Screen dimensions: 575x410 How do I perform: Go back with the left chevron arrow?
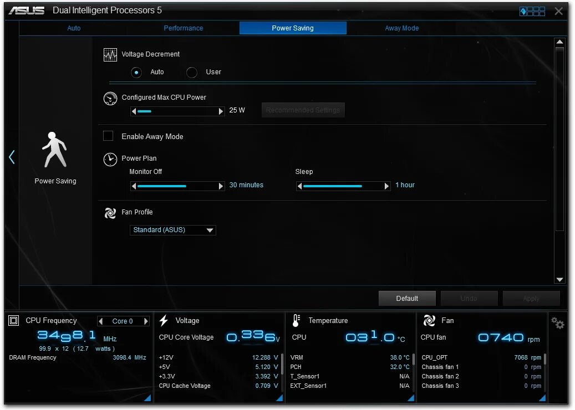tap(12, 157)
